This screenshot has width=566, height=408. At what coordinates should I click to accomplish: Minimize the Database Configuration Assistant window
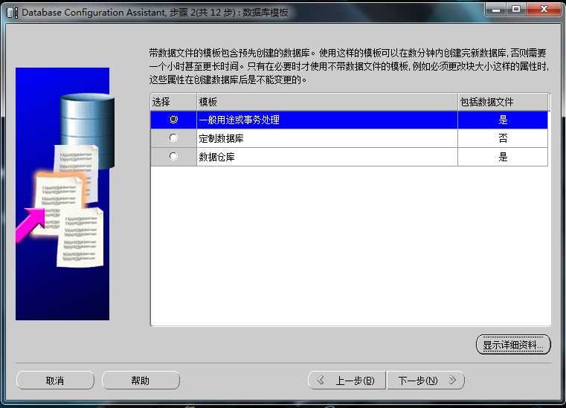pyautogui.click(x=496, y=9)
